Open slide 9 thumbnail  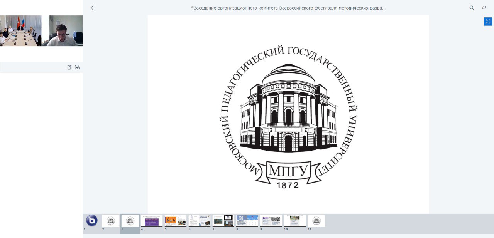[271, 221]
